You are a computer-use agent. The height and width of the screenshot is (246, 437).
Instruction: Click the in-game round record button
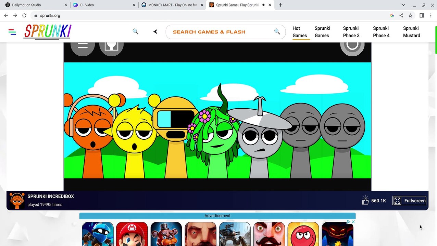[x=352, y=45]
